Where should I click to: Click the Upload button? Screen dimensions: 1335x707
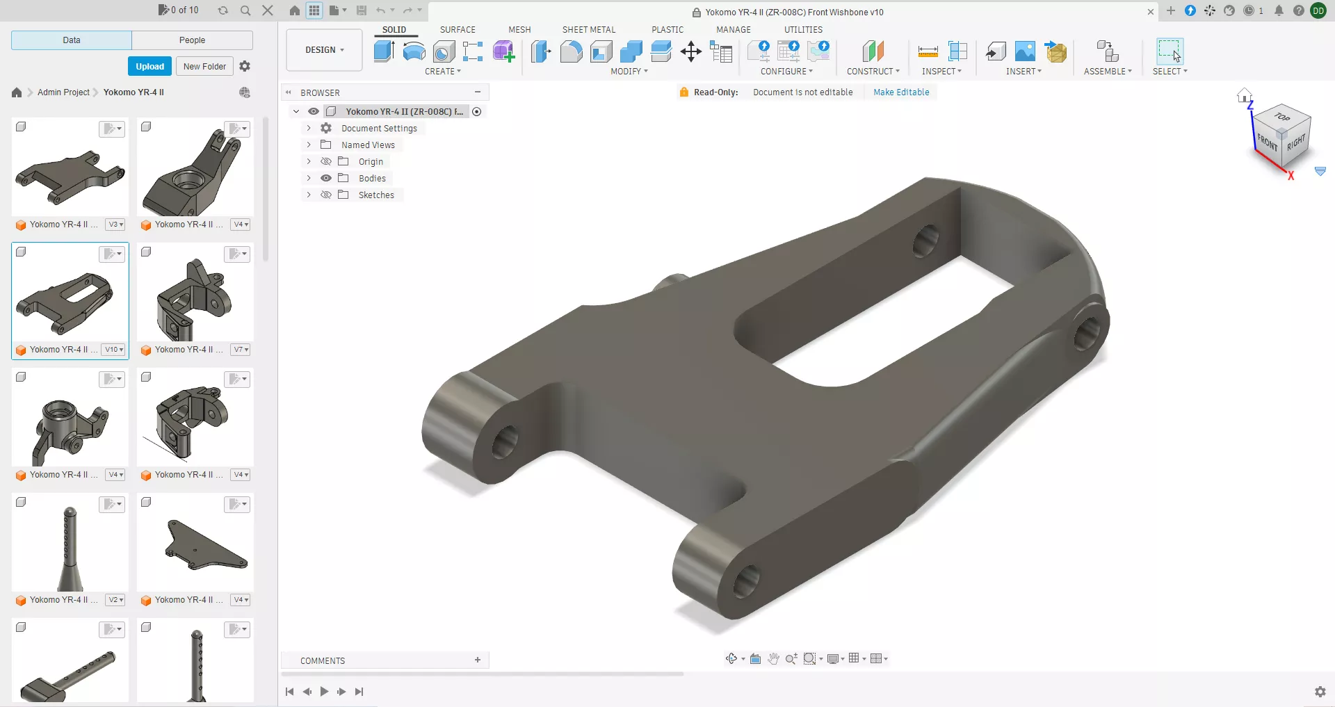[x=149, y=67]
